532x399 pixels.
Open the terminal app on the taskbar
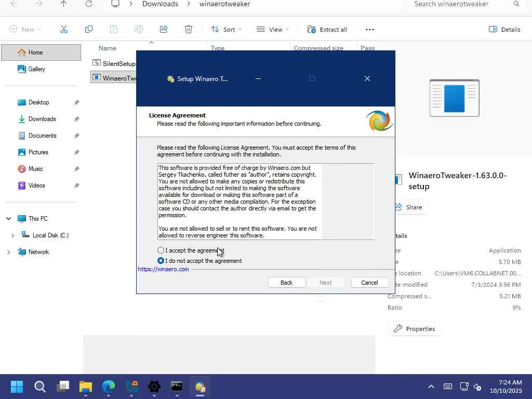click(x=177, y=387)
